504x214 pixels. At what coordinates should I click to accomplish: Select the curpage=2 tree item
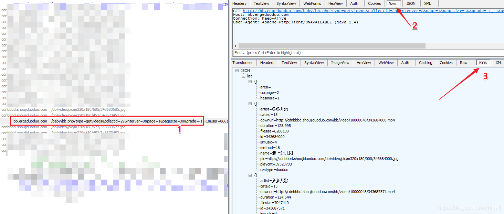pyautogui.click(x=270, y=93)
